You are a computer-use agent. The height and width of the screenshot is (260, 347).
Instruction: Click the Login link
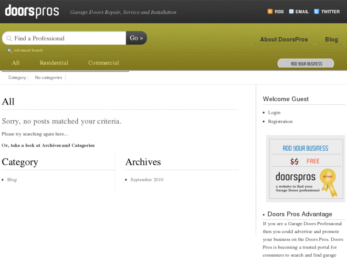[x=274, y=113]
